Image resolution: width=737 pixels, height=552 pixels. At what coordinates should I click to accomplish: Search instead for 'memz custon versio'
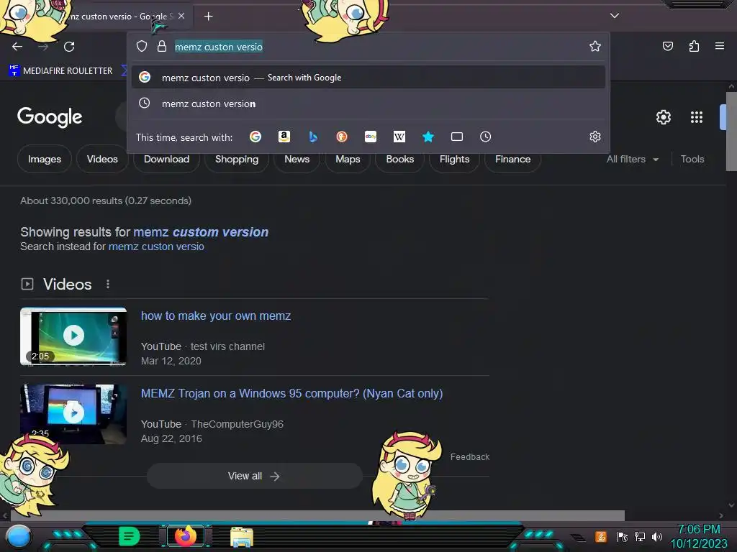click(x=156, y=247)
